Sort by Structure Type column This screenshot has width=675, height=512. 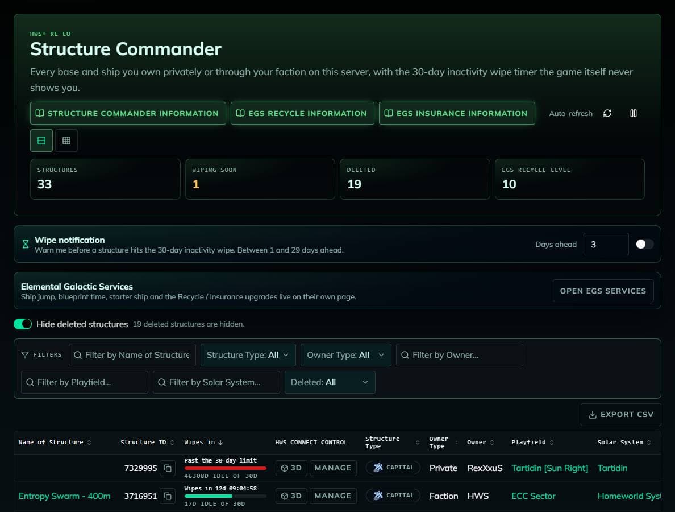point(392,442)
